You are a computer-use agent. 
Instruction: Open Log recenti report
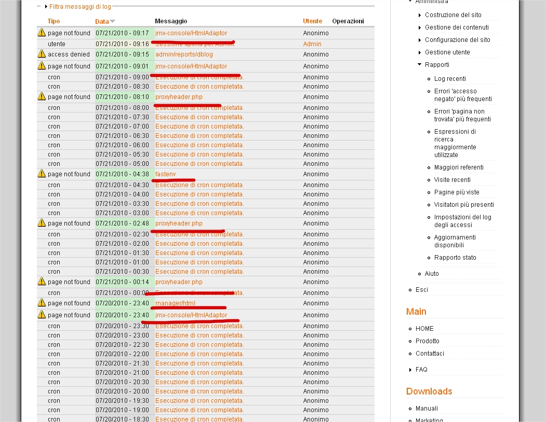(450, 79)
